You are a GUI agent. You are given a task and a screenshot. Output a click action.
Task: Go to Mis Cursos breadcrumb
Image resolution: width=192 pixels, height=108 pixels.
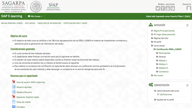[x=30, y=23]
